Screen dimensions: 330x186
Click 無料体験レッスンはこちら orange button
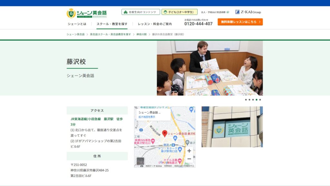[x=240, y=22]
